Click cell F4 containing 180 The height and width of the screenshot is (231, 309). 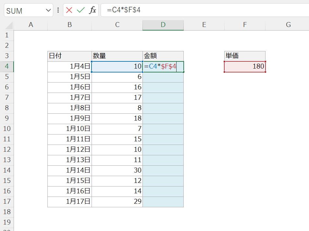pos(245,67)
